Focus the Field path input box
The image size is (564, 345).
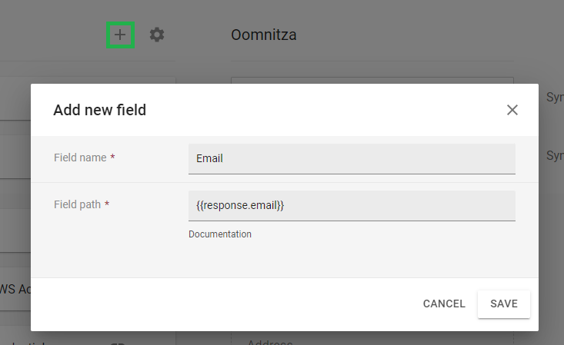pyautogui.click(x=352, y=206)
